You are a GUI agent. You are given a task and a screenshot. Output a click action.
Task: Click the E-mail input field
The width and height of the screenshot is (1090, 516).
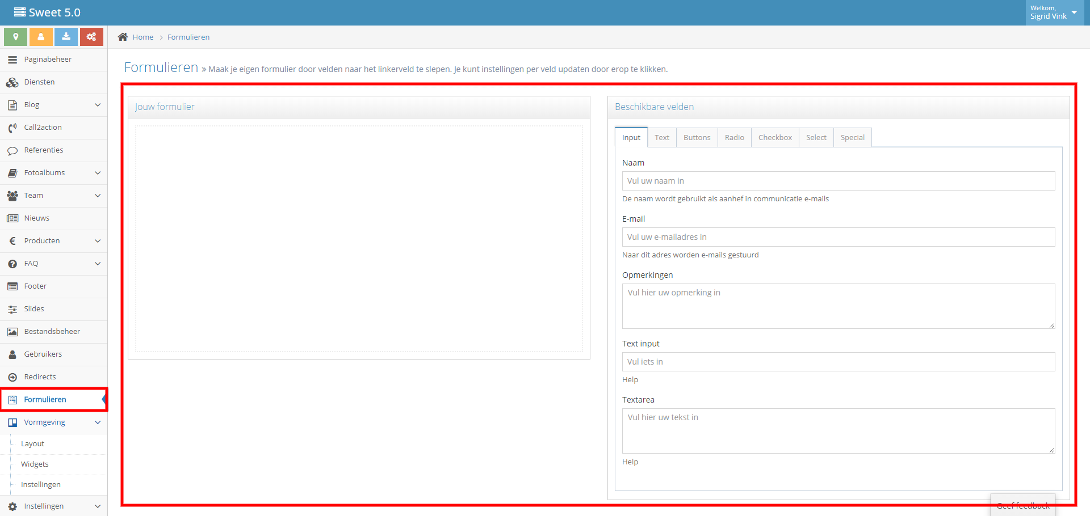point(839,237)
